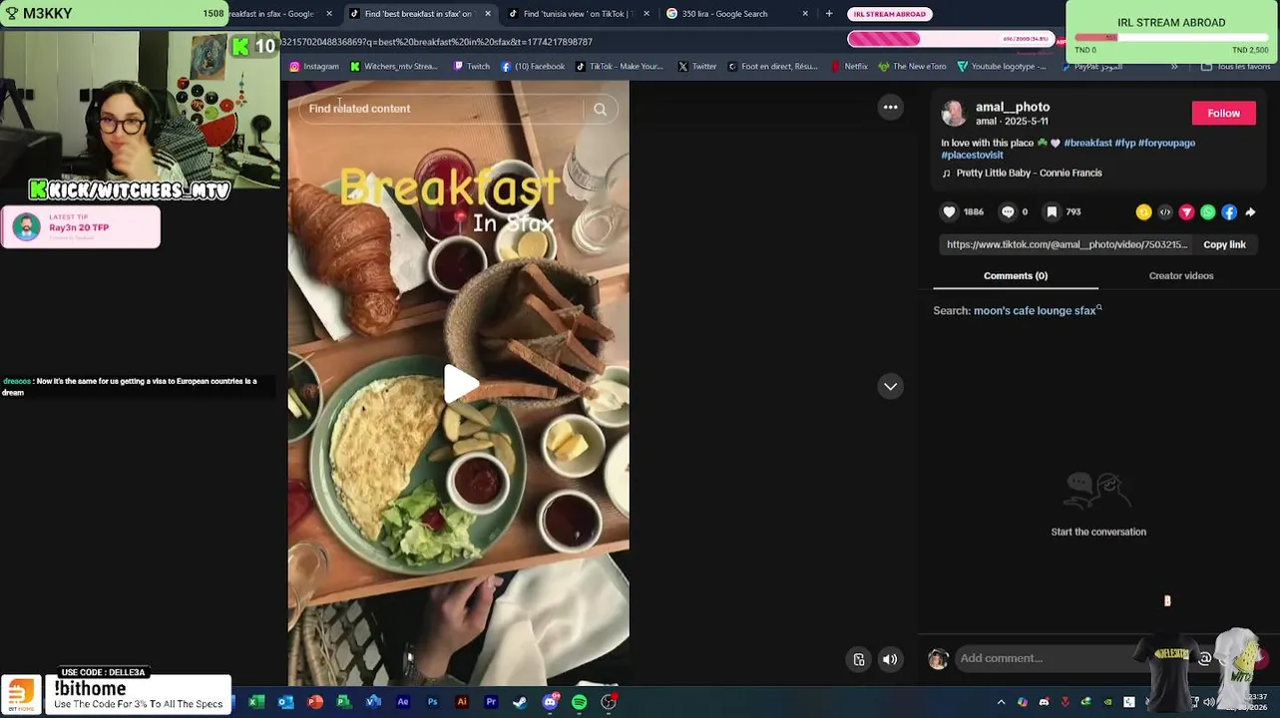Click the red send-to-friends icon
This screenshot has width=1280, height=718.
click(1186, 211)
